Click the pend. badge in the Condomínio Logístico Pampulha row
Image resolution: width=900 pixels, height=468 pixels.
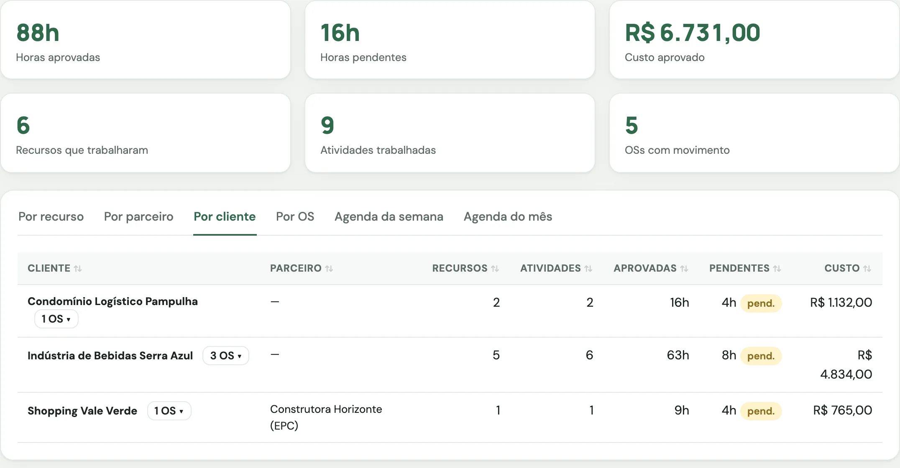pos(761,303)
